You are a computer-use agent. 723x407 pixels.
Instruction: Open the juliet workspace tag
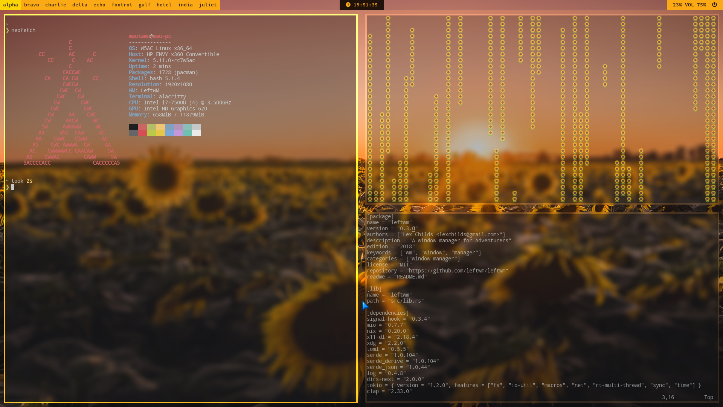pyautogui.click(x=208, y=5)
